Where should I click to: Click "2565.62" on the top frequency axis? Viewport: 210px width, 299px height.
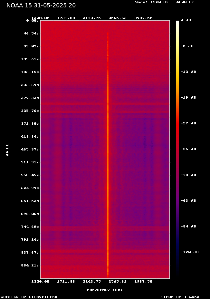[118, 18]
